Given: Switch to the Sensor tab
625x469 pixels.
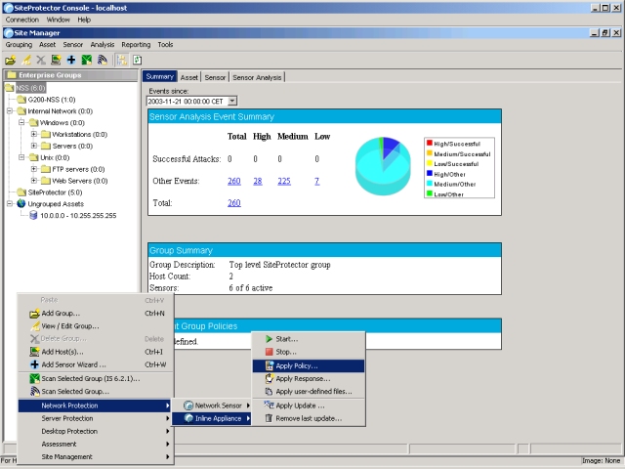Looking at the screenshot, I should pyautogui.click(x=215, y=77).
